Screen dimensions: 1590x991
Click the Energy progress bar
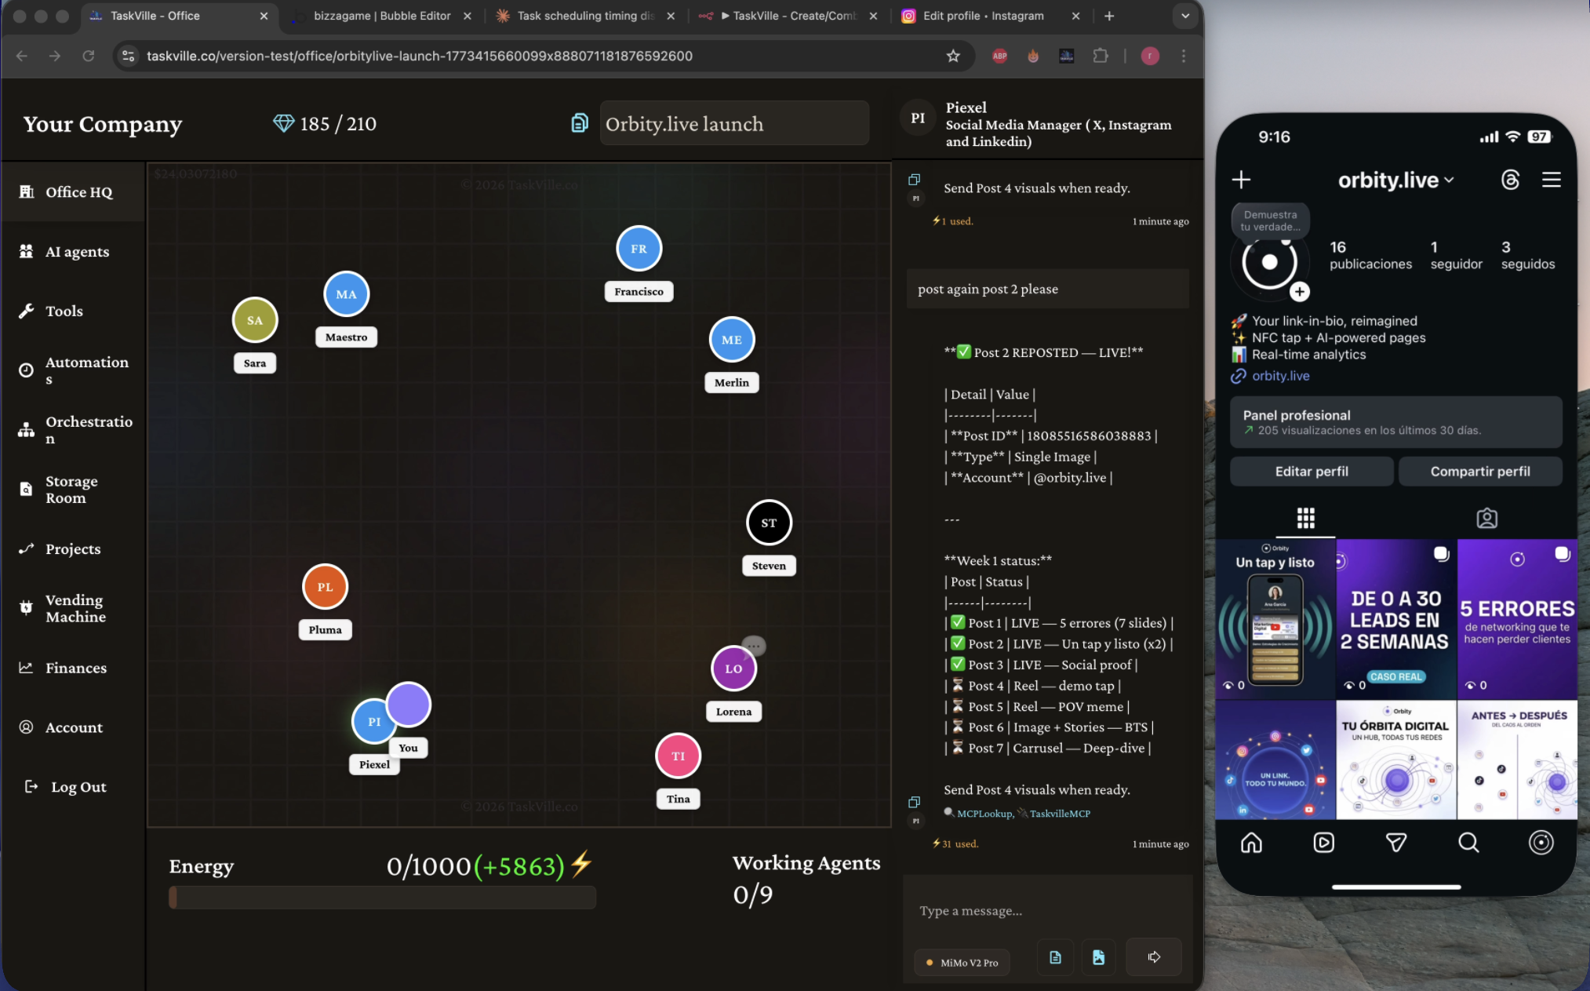click(383, 898)
